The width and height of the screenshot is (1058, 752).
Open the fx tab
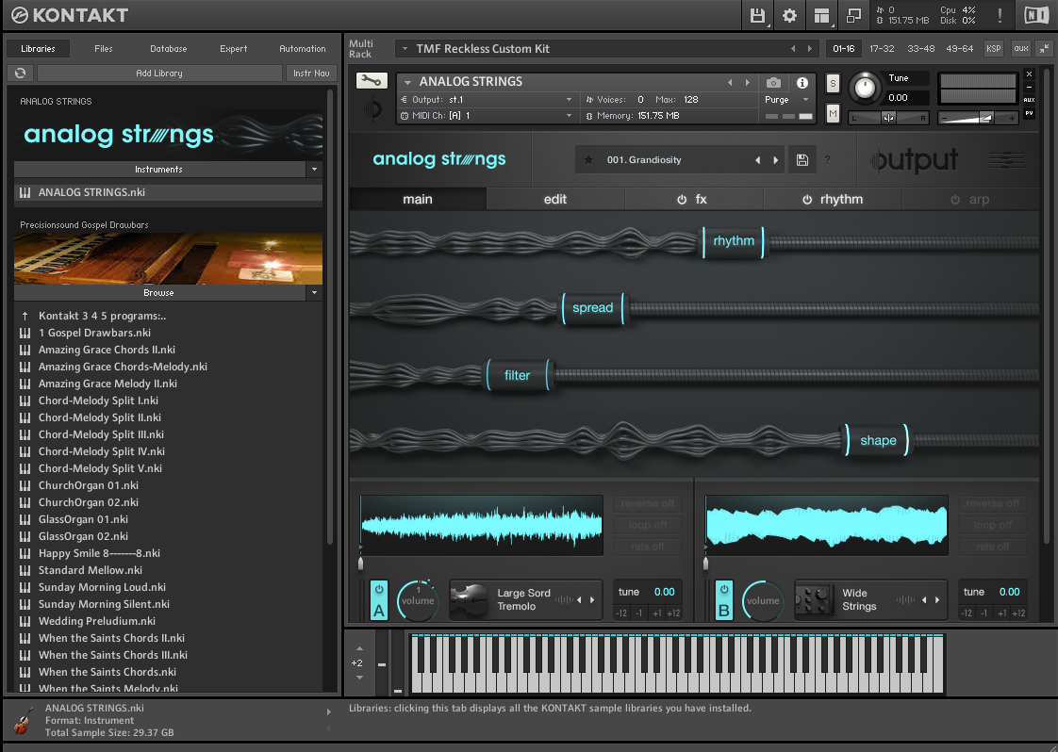pyautogui.click(x=693, y=200)
